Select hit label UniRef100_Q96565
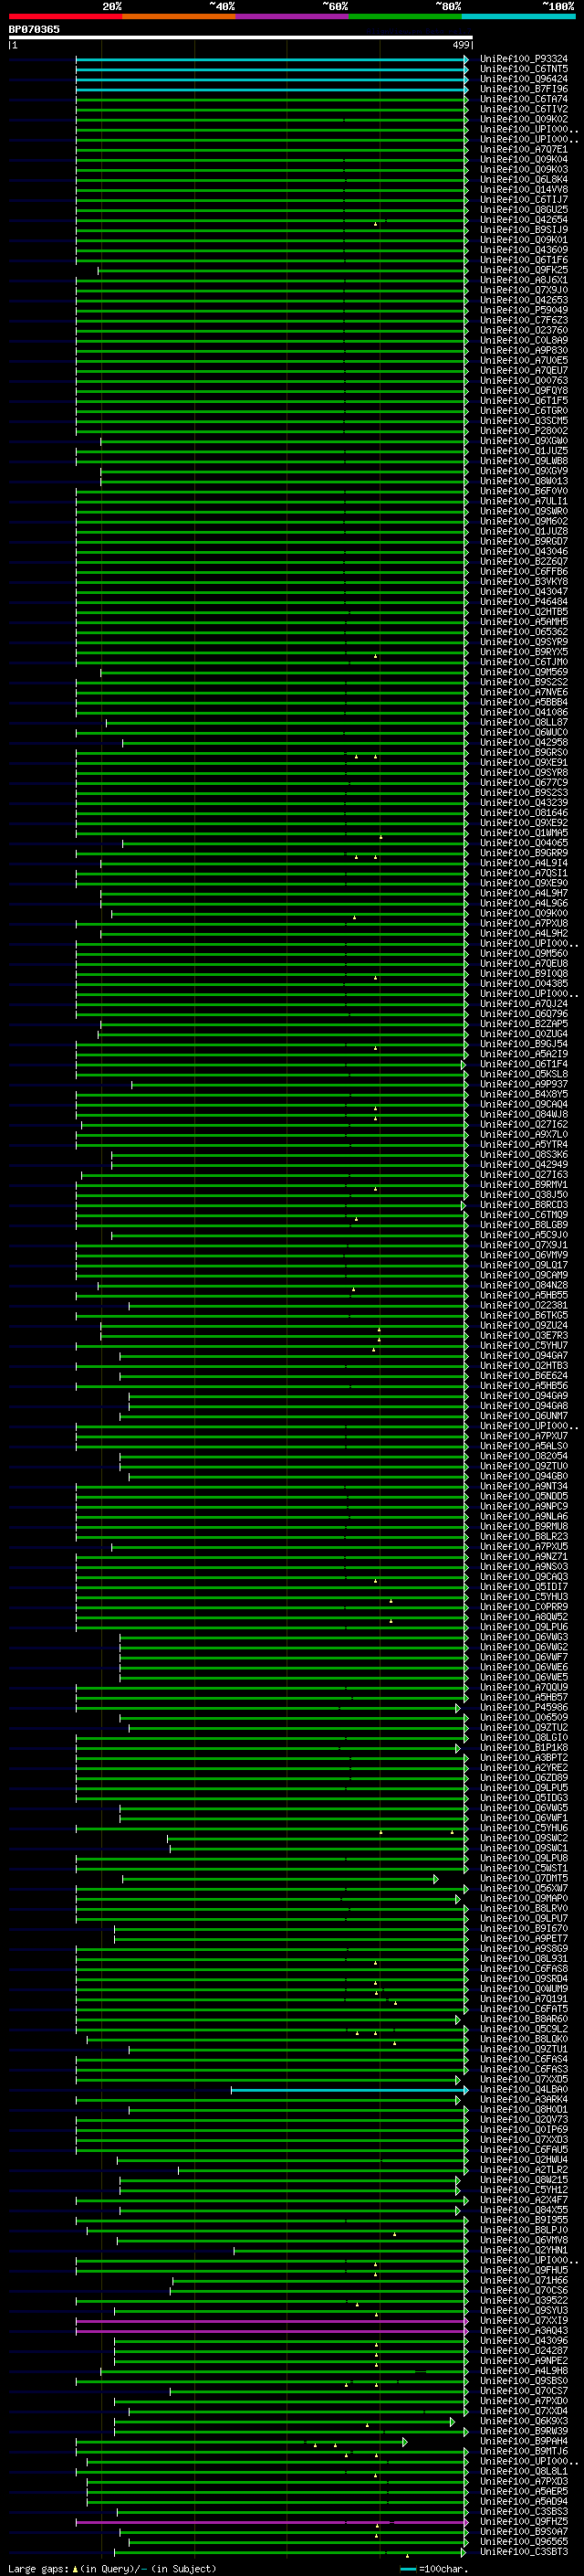This screenshot has height=2576, width=584. (524, 2542)
